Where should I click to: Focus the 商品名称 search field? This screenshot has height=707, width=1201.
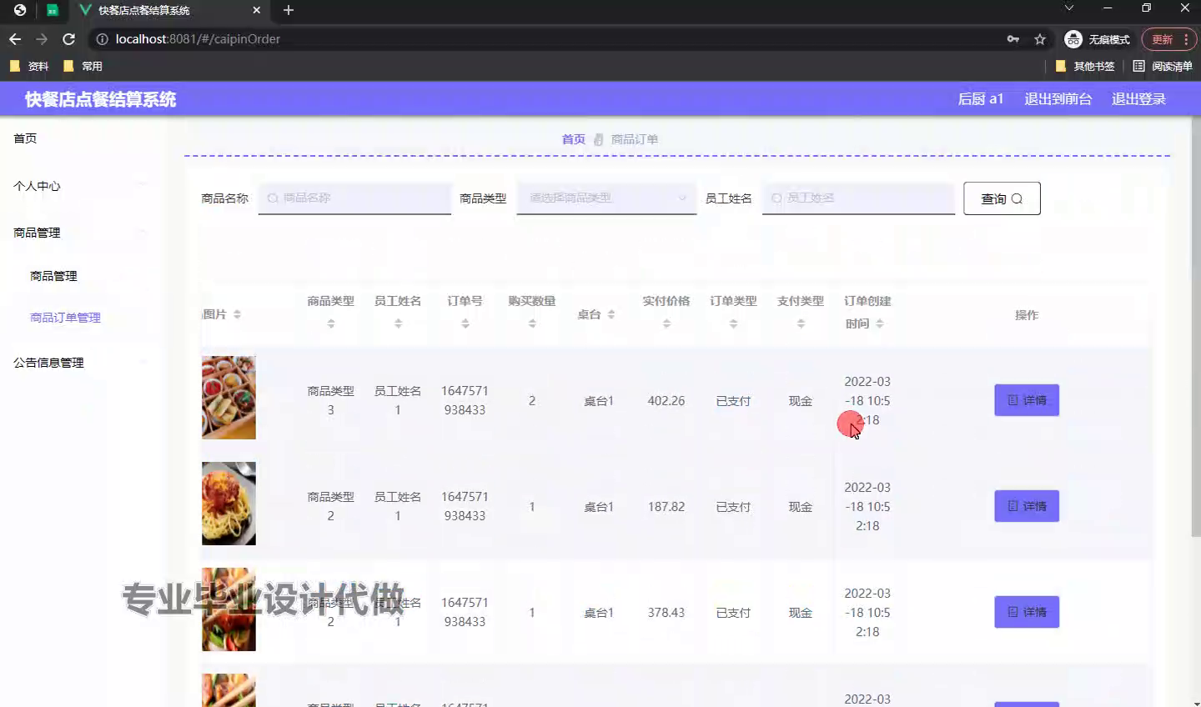point(354,198)
